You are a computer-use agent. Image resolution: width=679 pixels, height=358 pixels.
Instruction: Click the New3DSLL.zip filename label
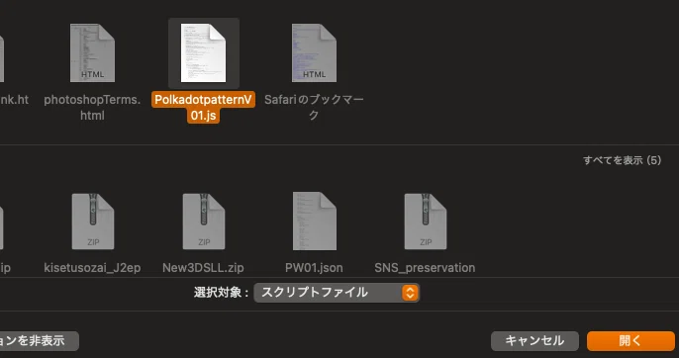coord(203,268)
